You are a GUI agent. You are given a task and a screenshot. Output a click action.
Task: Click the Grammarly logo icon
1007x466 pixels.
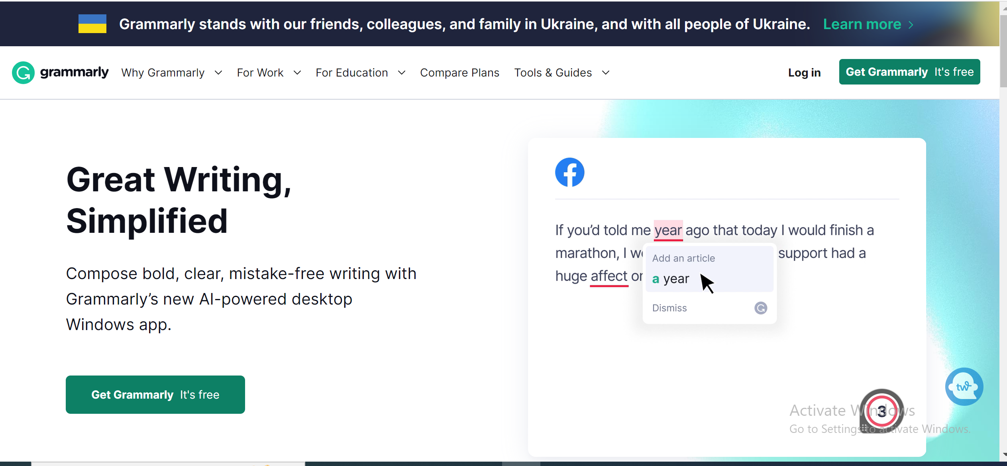[x=23, y=73]
